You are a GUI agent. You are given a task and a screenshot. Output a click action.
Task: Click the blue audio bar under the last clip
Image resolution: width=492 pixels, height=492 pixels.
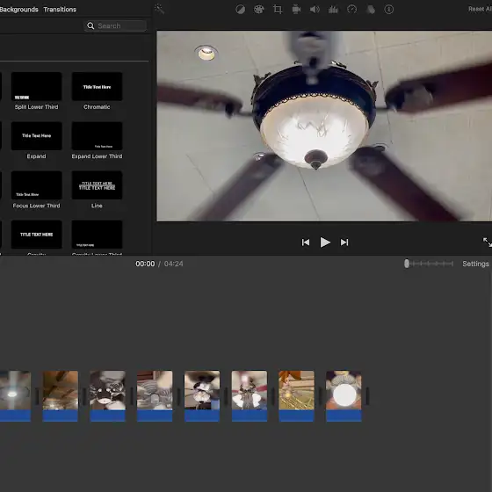click(344, 416)
